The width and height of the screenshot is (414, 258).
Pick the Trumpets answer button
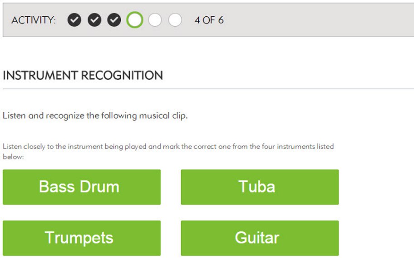click(82, 238)
